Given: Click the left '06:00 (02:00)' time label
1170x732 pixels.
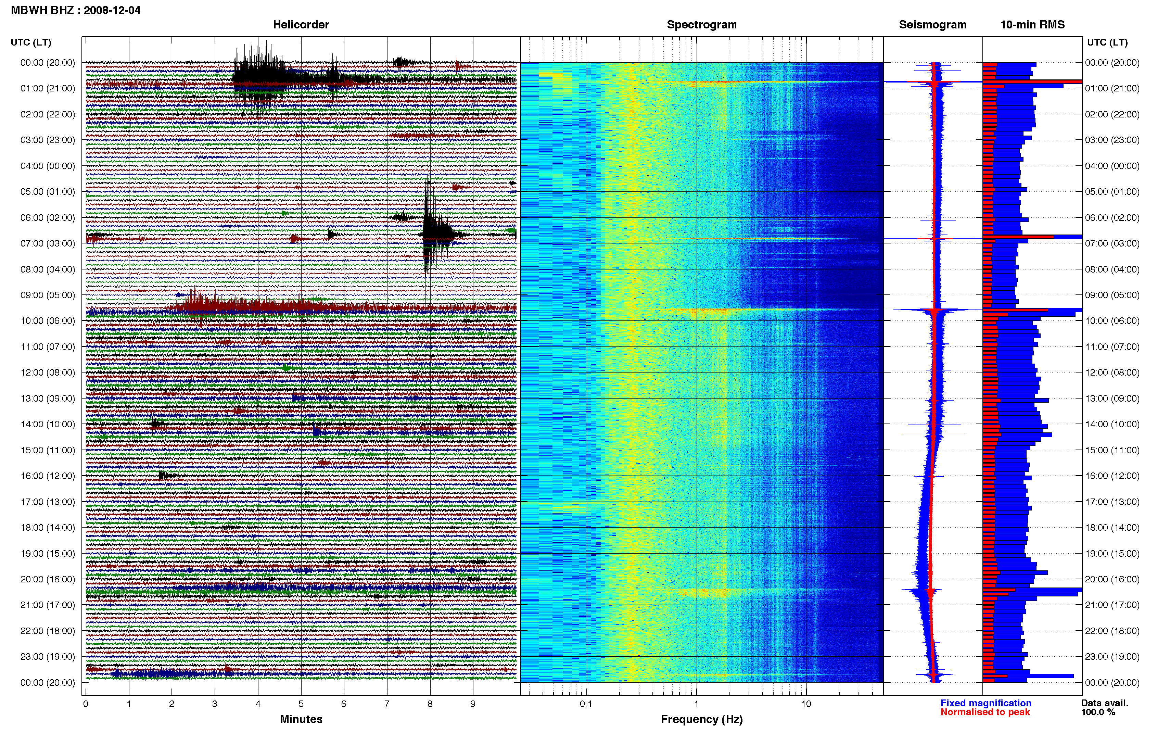Looking at the screenshot, I should [48, 217].
